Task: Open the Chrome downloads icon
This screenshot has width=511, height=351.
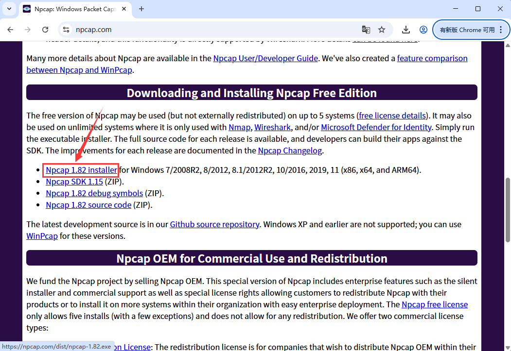Action: pos(405,30)
